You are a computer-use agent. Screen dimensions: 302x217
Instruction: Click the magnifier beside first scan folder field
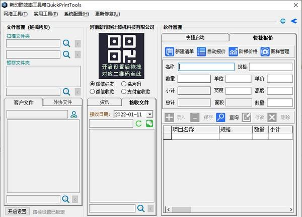tap(66, 43)
